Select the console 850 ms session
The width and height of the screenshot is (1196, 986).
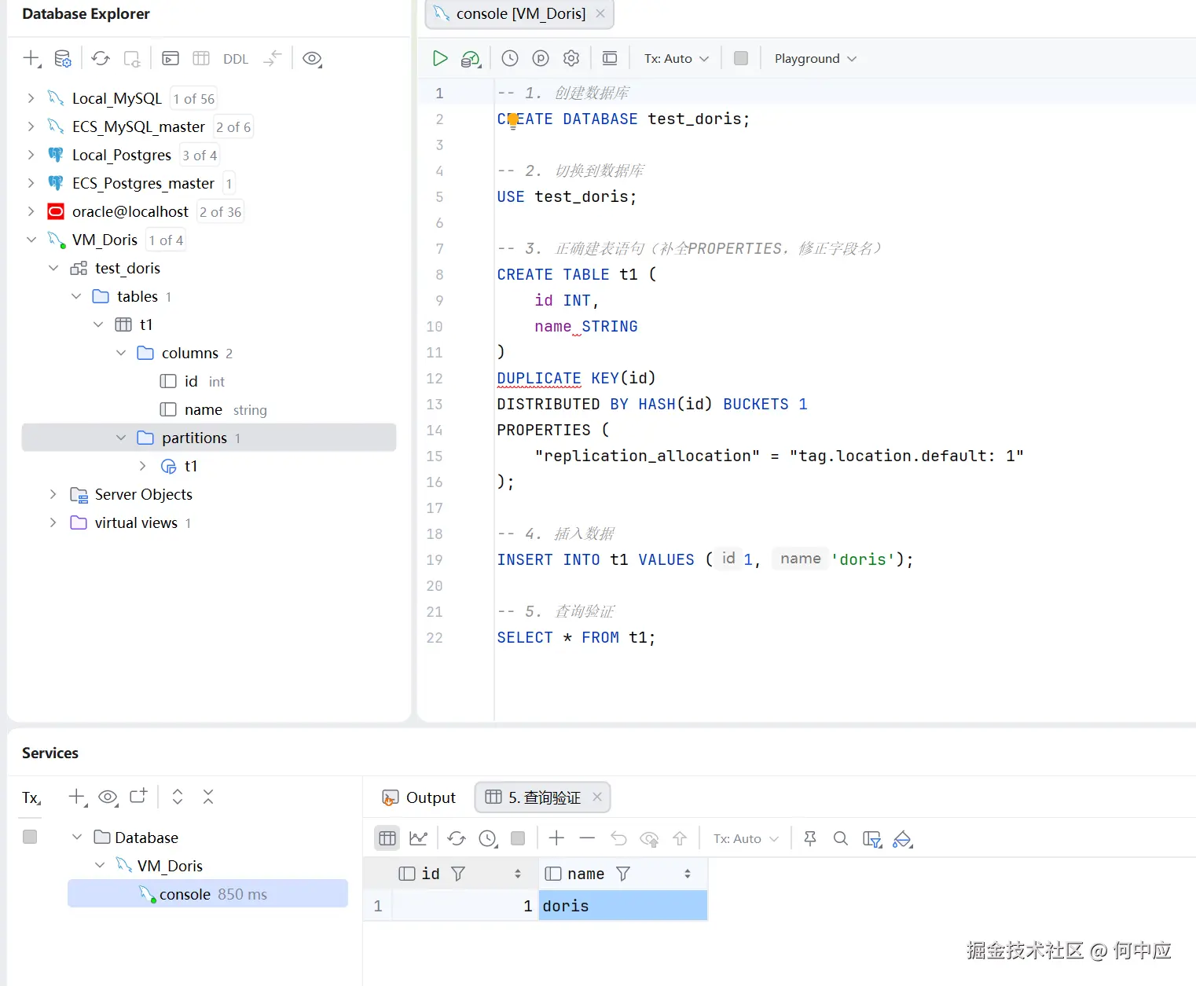207,894
